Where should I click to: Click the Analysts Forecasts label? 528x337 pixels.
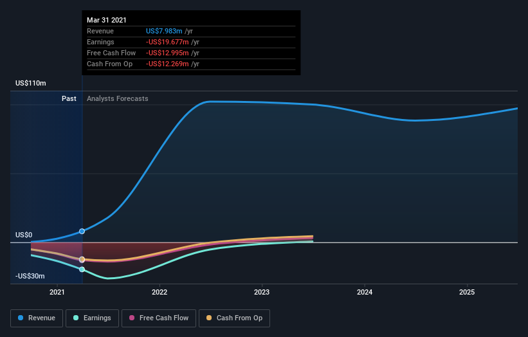coord(118,98)
